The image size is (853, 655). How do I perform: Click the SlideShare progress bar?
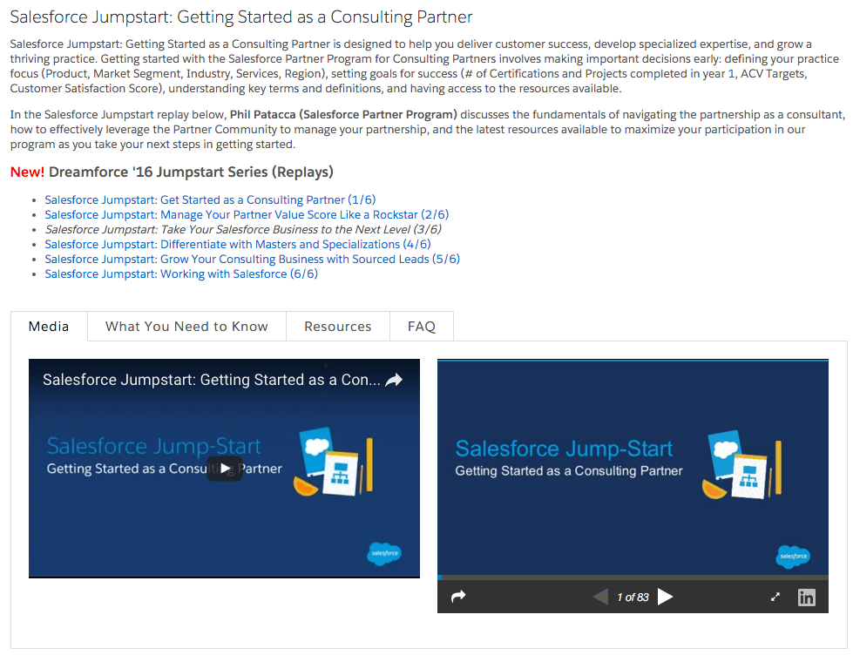pos(633,577)
